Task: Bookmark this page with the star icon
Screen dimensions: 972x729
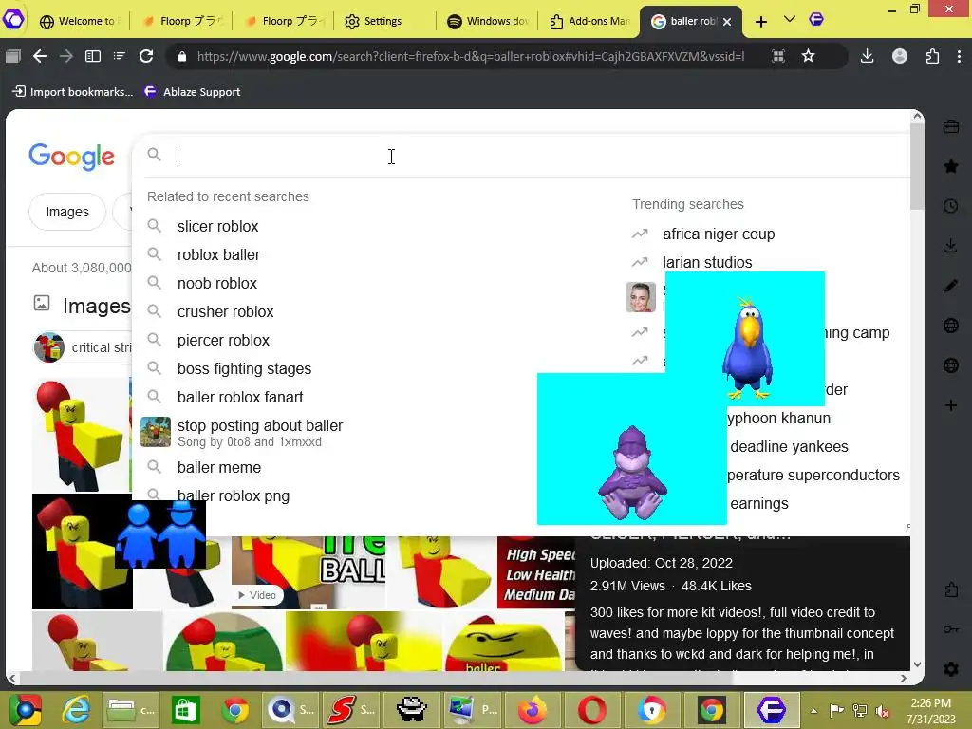Action: tap(808, 56)
